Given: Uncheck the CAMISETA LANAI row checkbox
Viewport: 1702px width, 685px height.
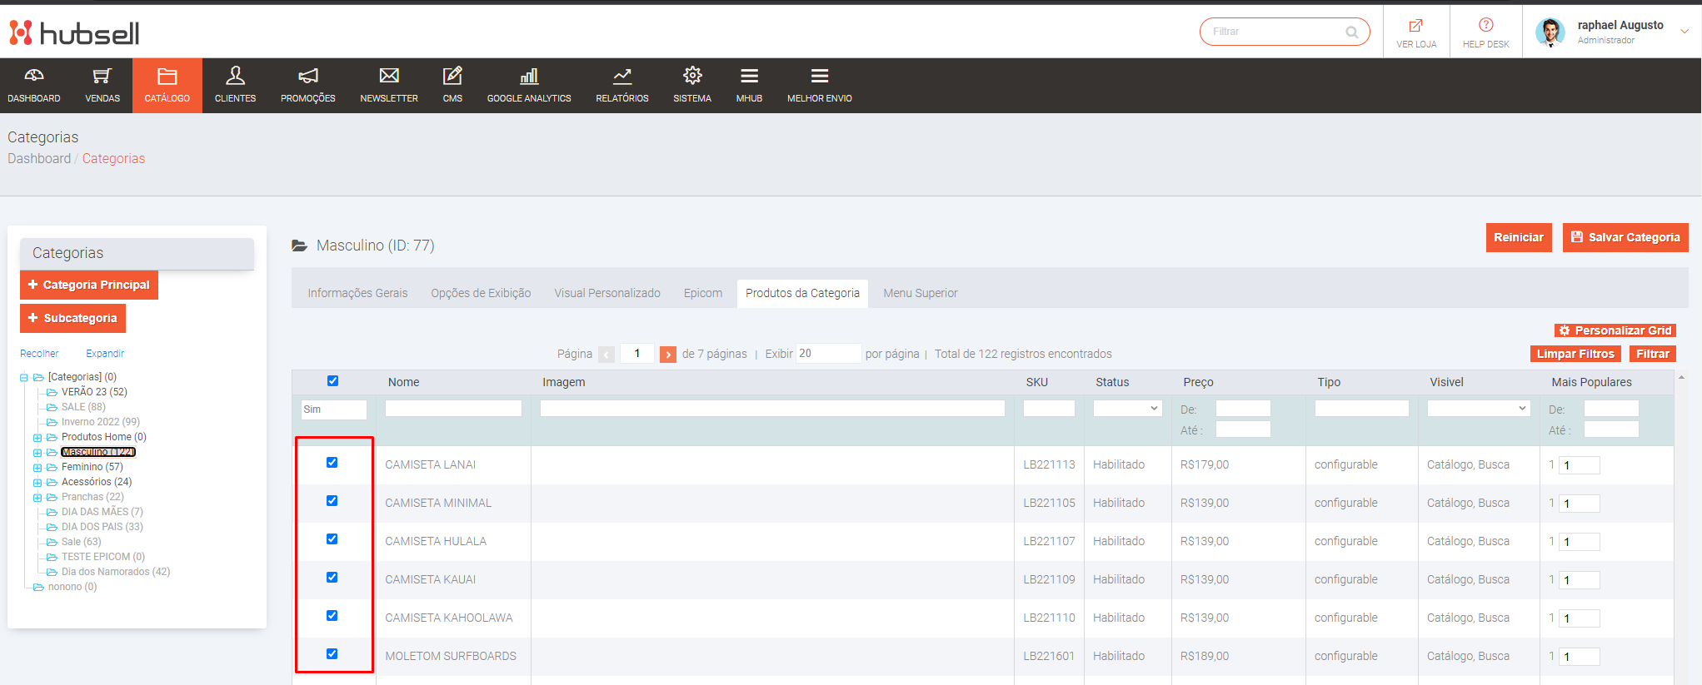Looking at the screenshot, I should coord(332,463).
